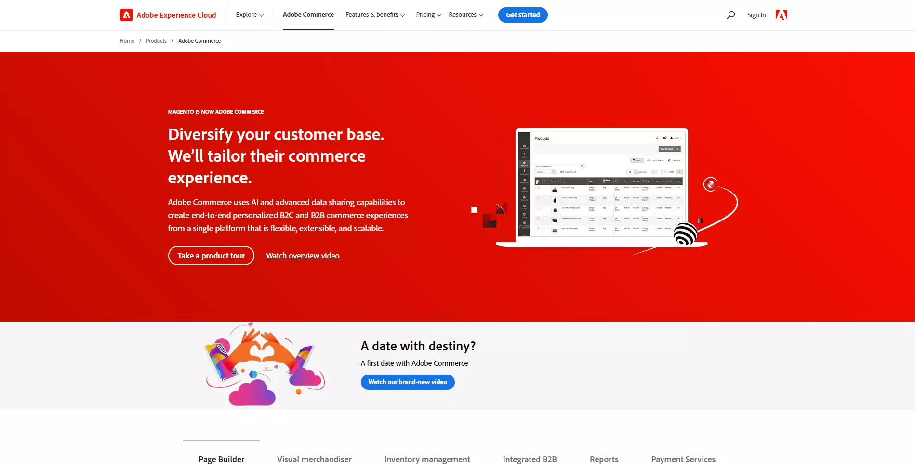The height and width of the screenshot is (465, 915).
Task: Expand the Explore dropdown menu
Action: pyautogui.click(x=249, y=15)
